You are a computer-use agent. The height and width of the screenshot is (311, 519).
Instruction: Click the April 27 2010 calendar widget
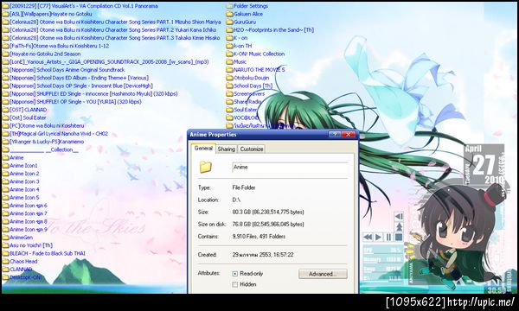click(x=484, y=164)
